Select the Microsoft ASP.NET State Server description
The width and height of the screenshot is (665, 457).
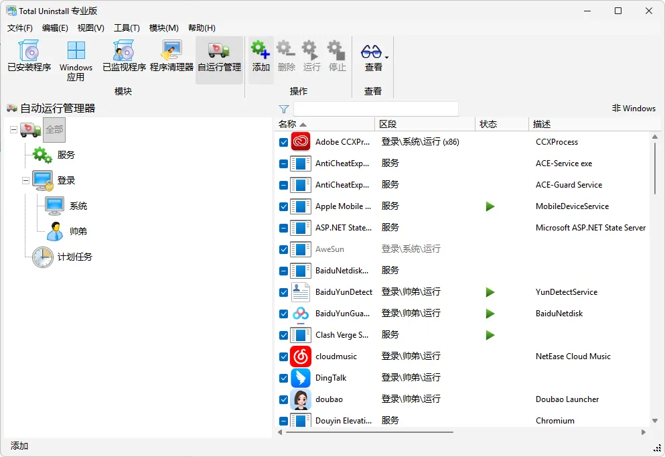[x=591, y=228]
